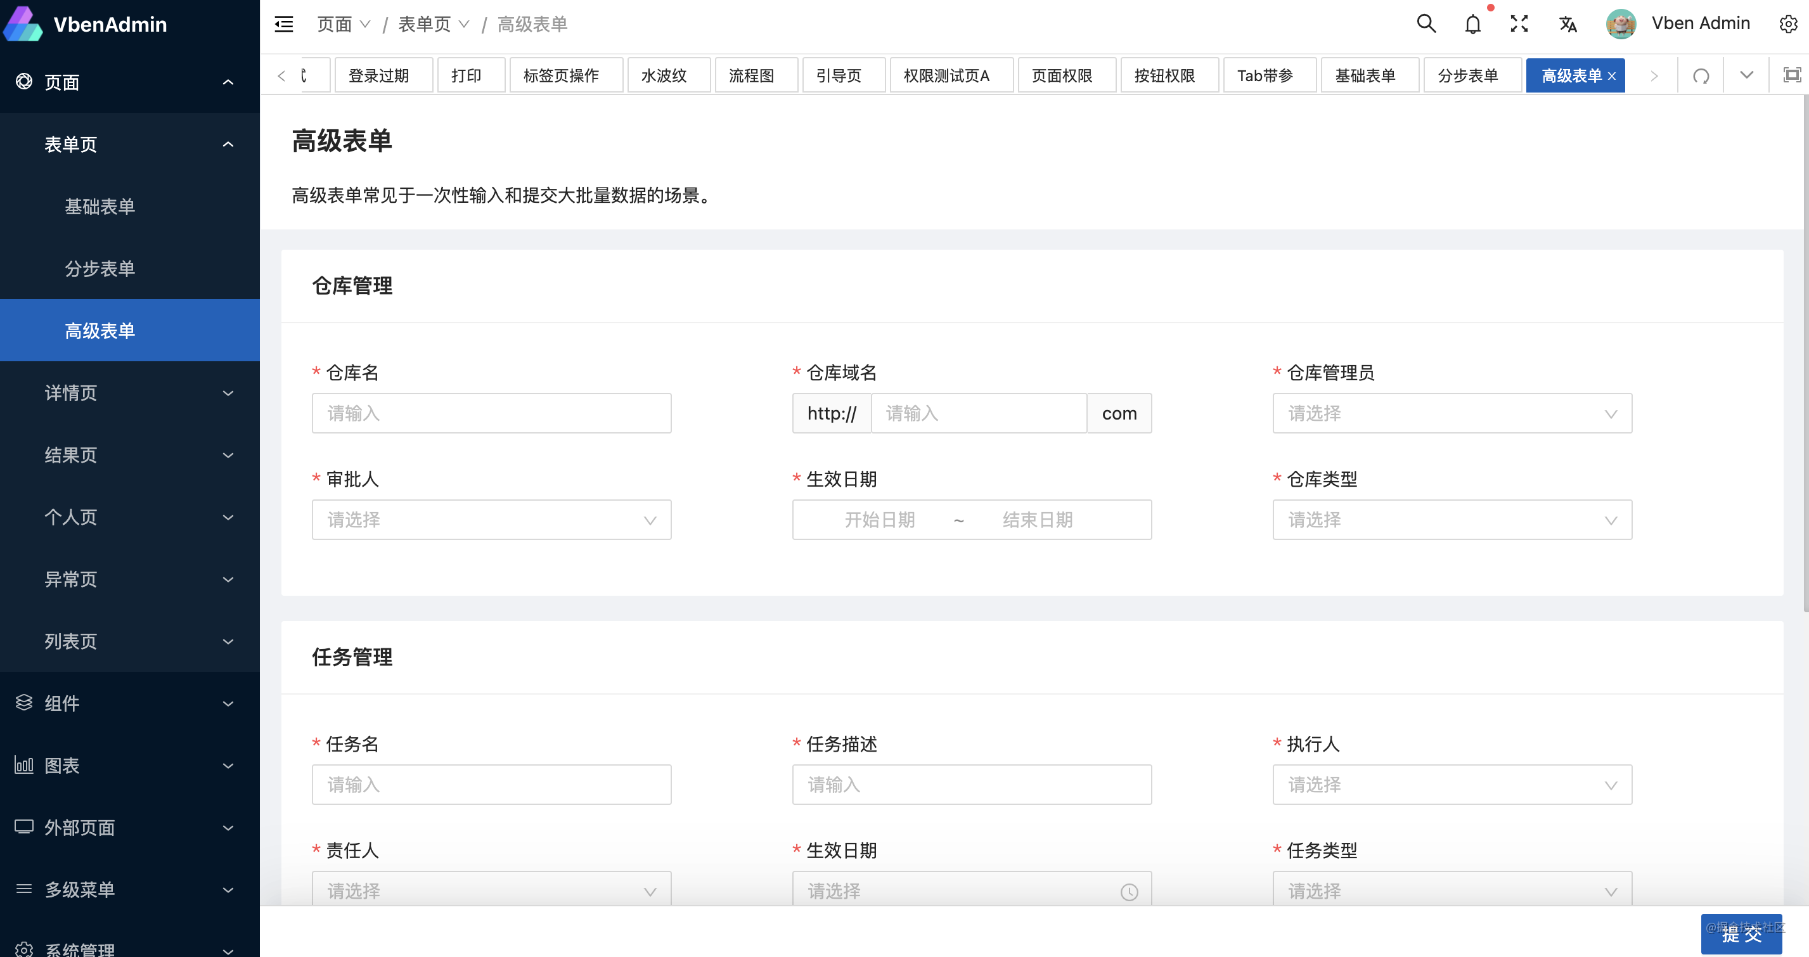Collapse sidebar with the menu fold icon

[284, 25]
